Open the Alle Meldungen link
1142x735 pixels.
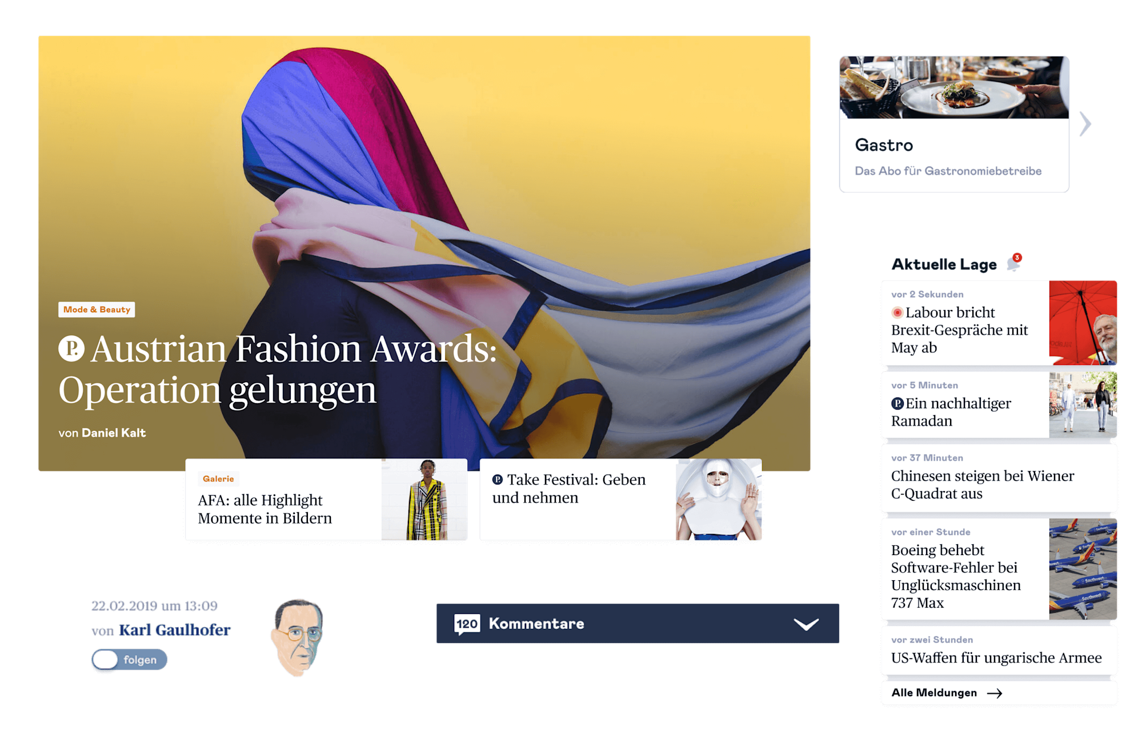[x=934, y=693]
